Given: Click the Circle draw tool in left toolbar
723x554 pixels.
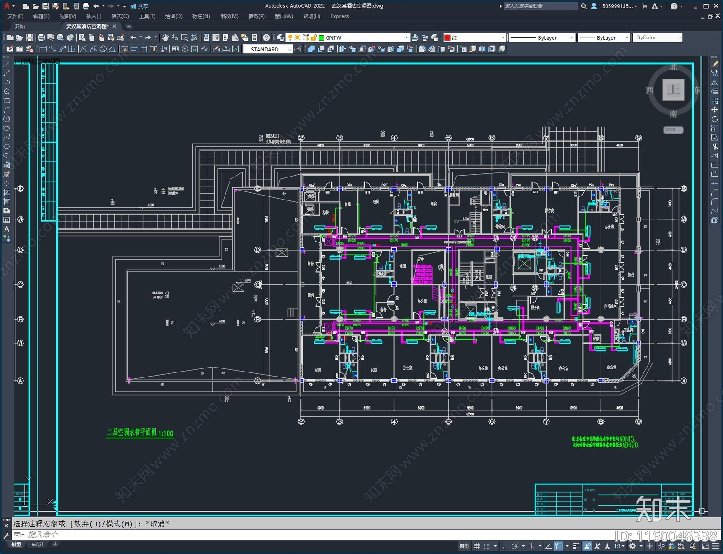Looking at the screenshot, I should 7,119.
